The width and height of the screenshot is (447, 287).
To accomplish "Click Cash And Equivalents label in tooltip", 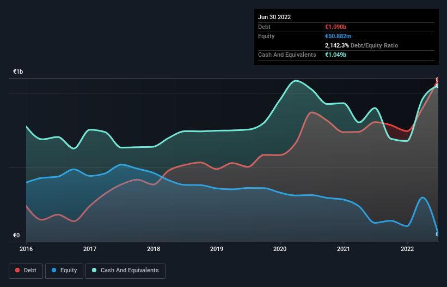I will coord(287,55).
